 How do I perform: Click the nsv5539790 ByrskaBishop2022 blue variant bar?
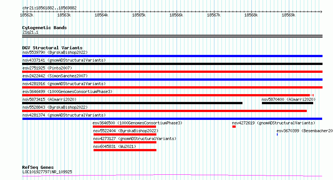pyautogui.click(x=172, y=56)
